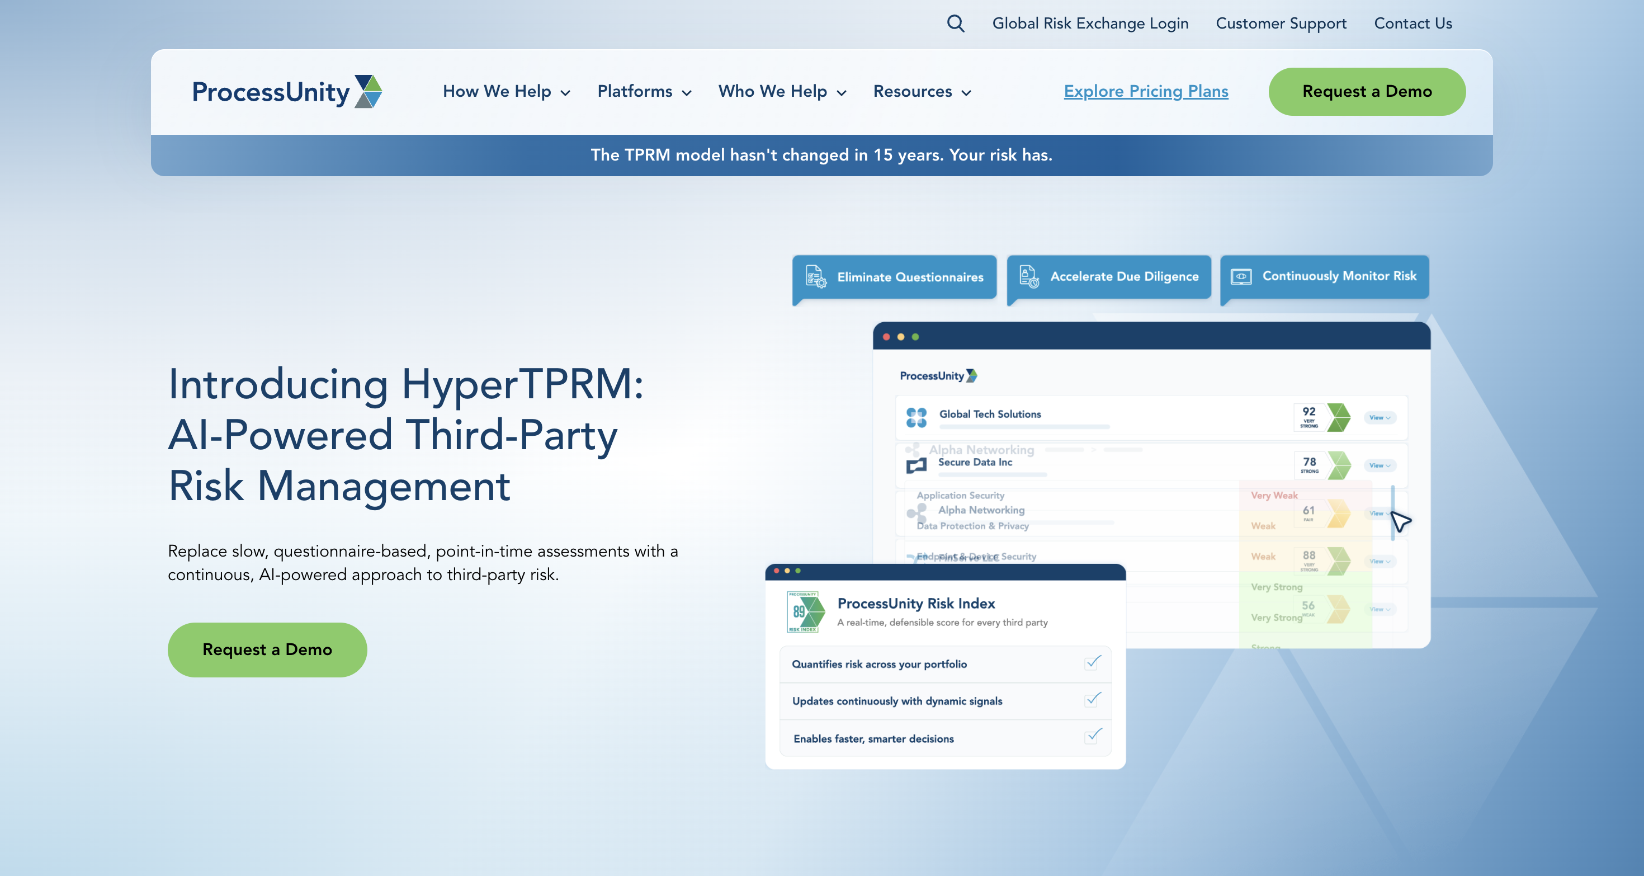1644x876 pixels.
Task: Click the TPRM model announcement banner
Action: click(x=821, y=155)
